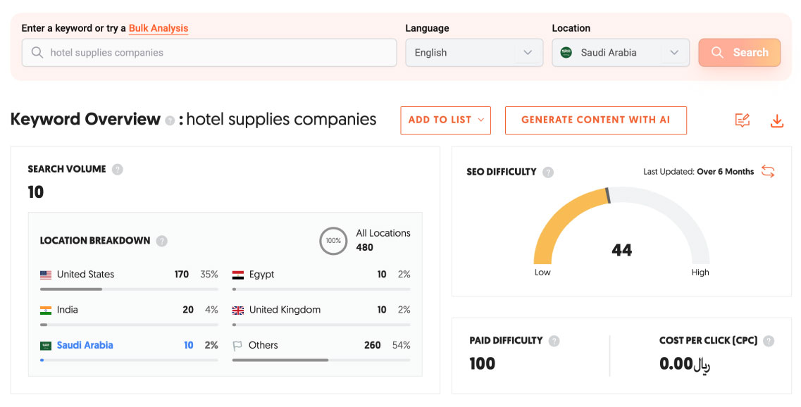The width and height of the screenshot is (801, 407).
Task: Select Saudi Arabia in location breakdown
Action: (x=85, y=345)
